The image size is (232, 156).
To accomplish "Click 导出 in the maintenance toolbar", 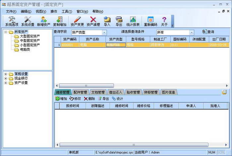I will (103, 99).
